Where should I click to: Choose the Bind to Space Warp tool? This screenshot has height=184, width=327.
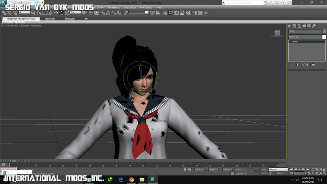pyautogui.click(x=15, y=13)
